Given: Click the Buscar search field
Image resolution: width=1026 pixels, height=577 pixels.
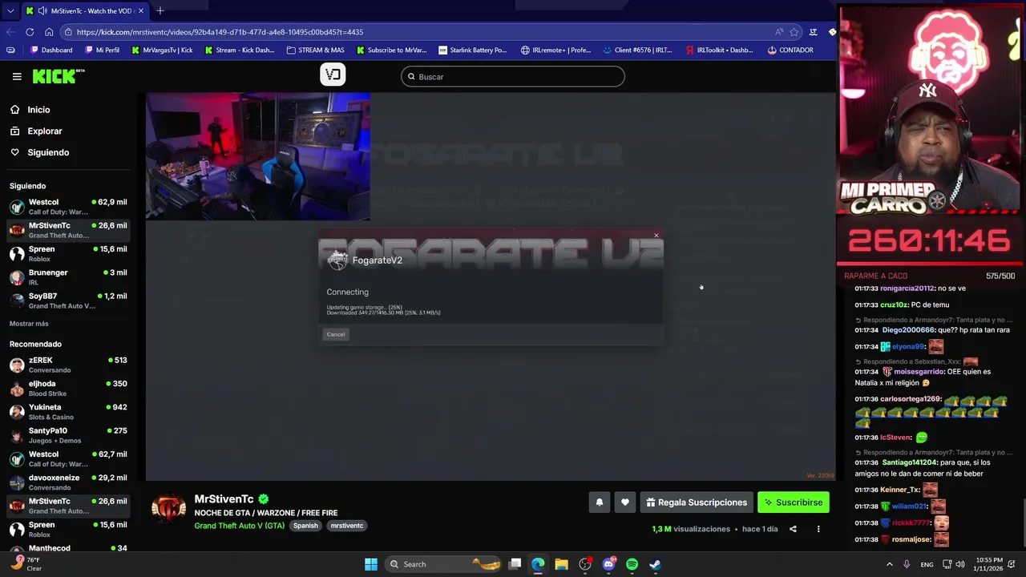Looking at the screenshot, I should [x=513, y=76].
